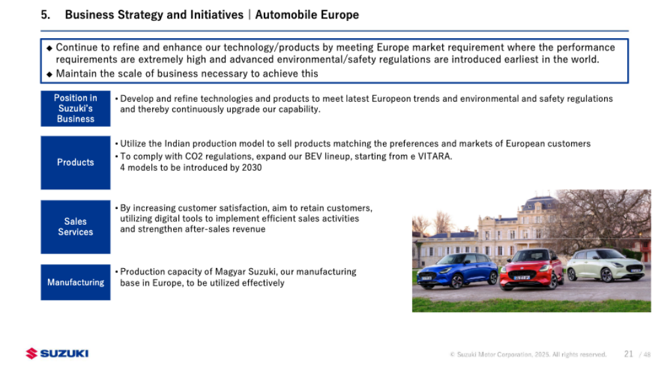658x370 pixels.
Task: Click the line 'utilizing digital tools to implement efficient sales'
Action: (240, 219)
